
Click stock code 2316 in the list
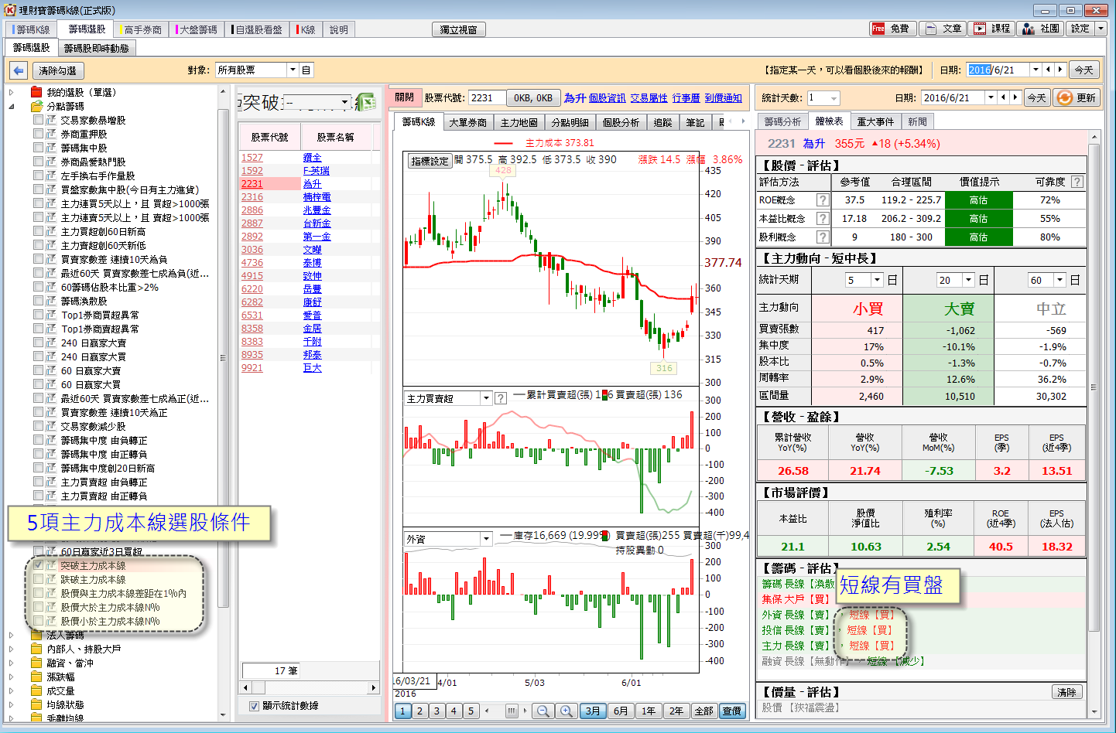coord(252,197)
